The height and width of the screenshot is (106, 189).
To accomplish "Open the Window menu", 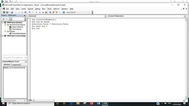I will click(x=64, y=9).
